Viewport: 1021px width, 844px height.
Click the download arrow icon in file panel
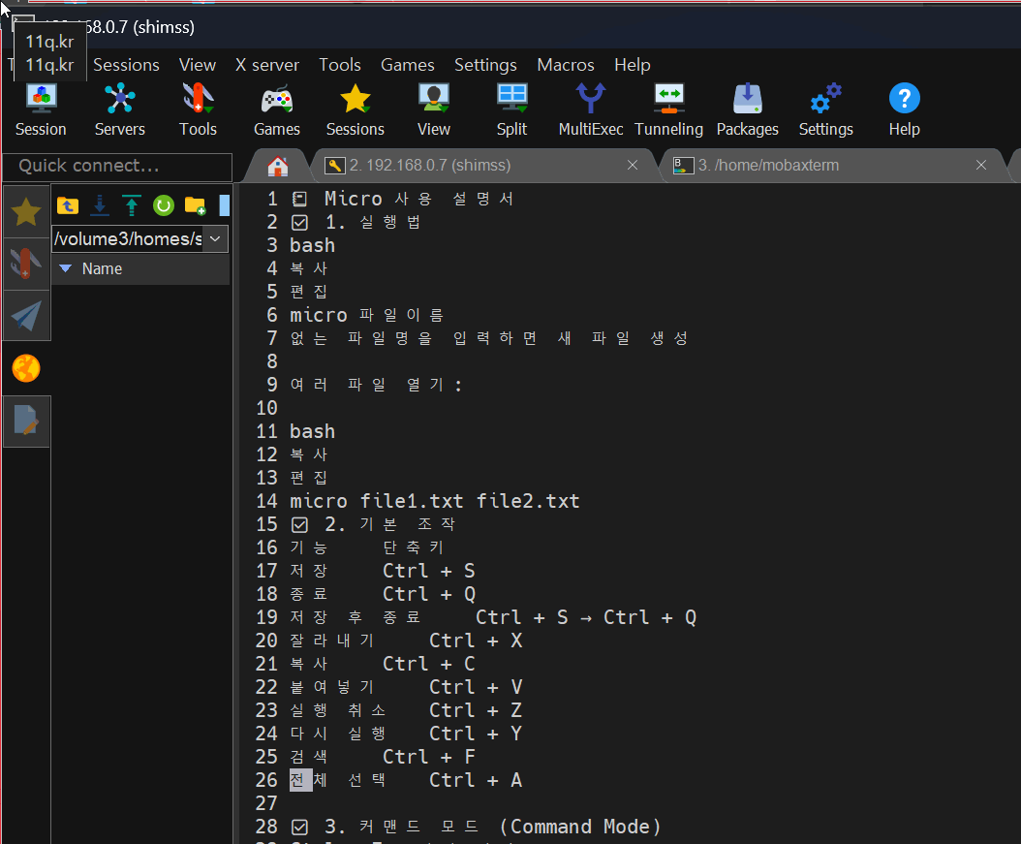[100, 205]
